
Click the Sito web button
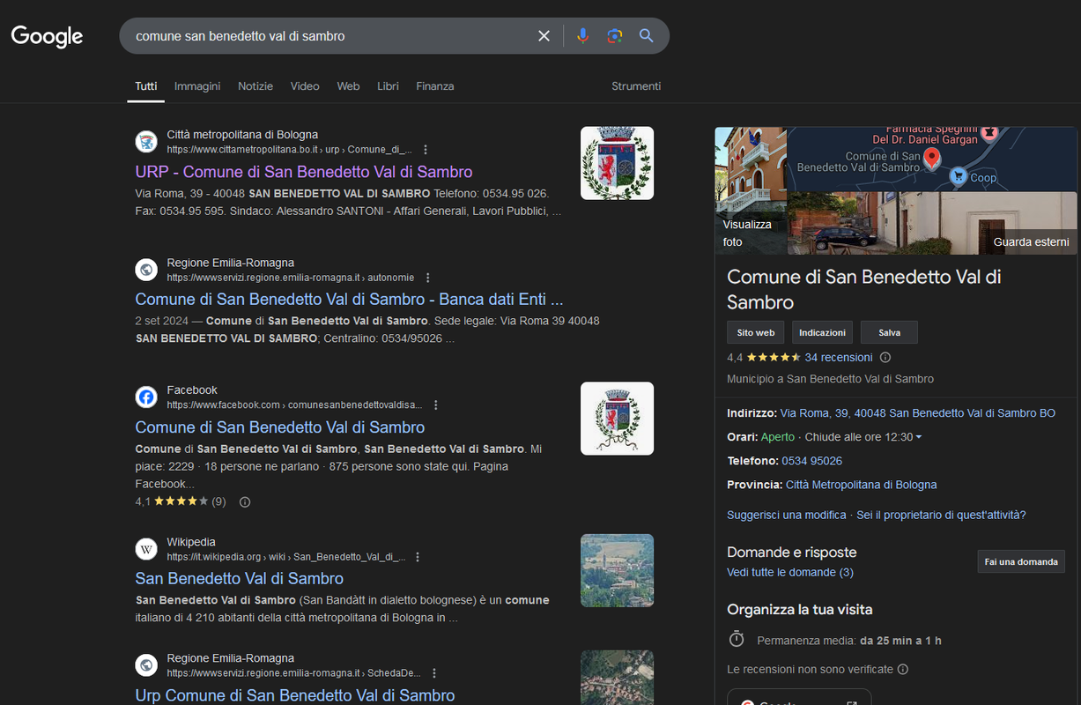[x=756, y=332]
